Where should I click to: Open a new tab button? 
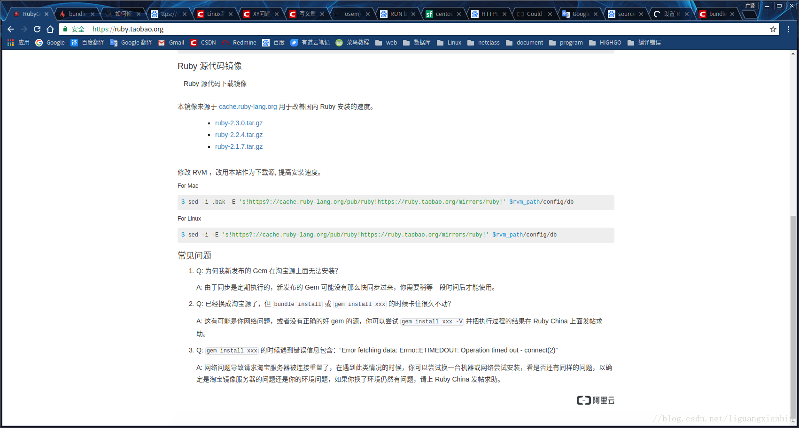click(750, 14)
